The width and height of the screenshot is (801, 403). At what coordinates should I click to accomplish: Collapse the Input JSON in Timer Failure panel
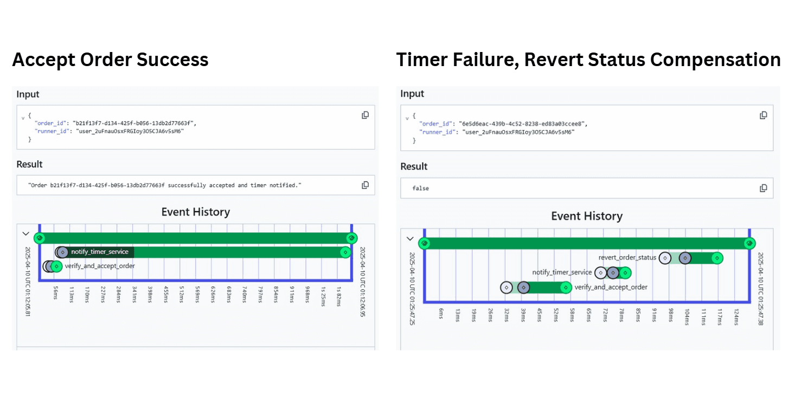click(407, 117)
